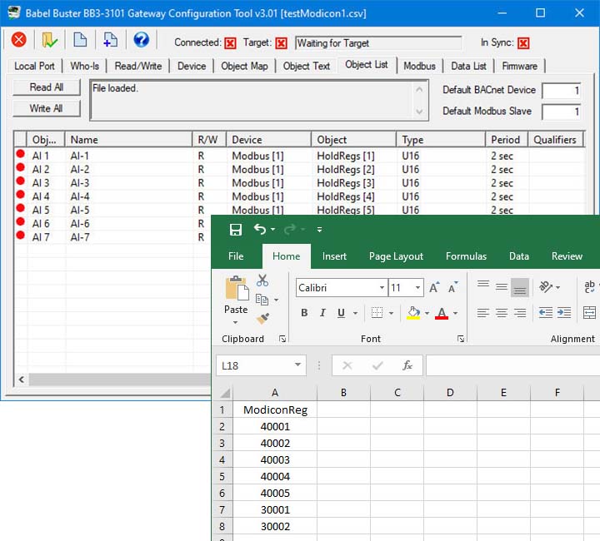This screenshot has width=600, height=541.
Task: Toggle Italic formatting in Excel
Action: pos(322,313)
